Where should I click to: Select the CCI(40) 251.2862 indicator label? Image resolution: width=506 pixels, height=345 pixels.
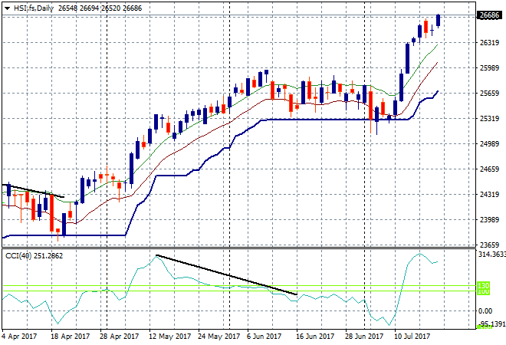[34, 256]
